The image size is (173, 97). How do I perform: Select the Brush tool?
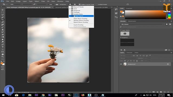(2, 27)
